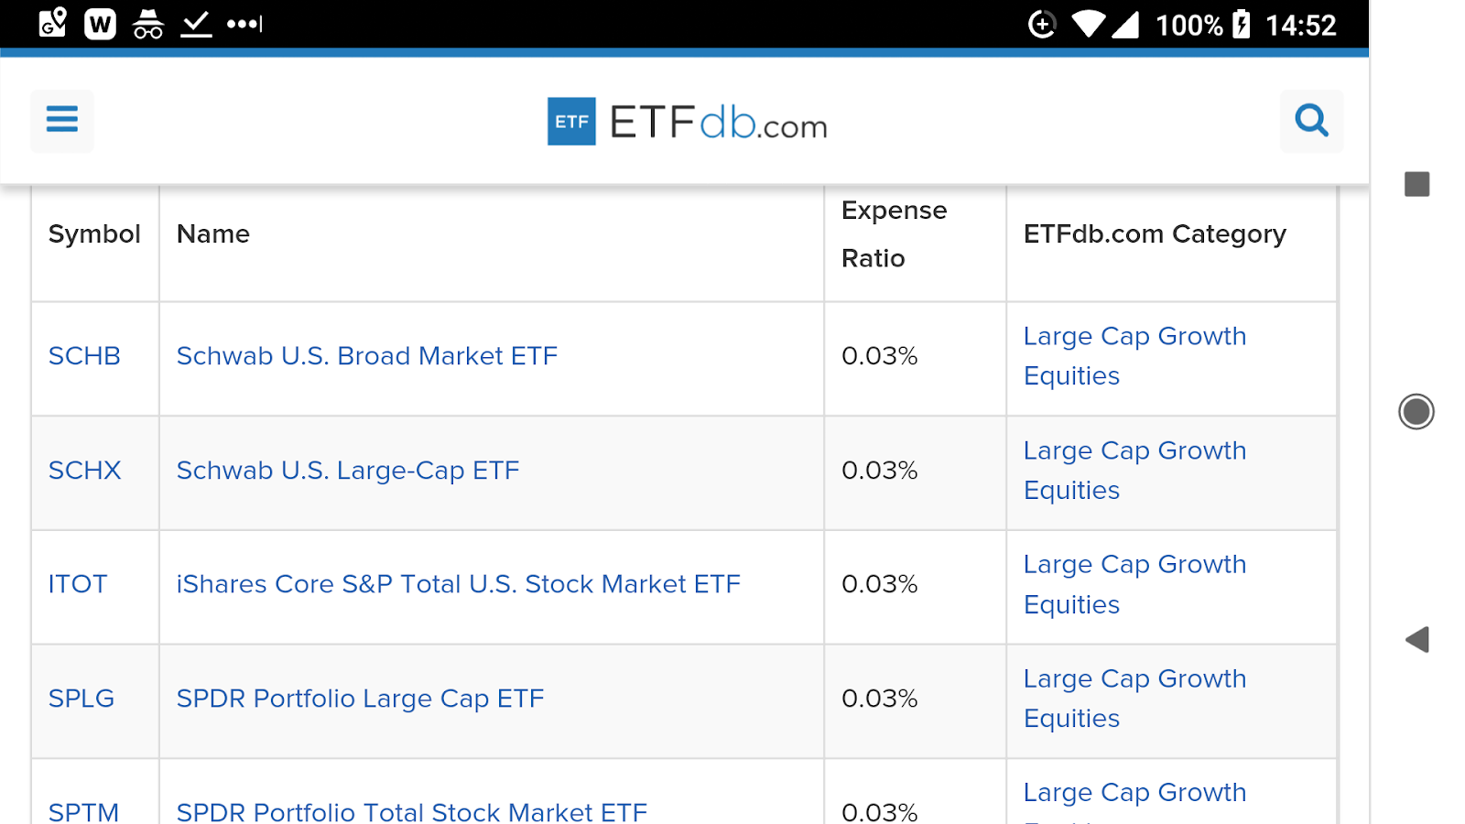Open ITOT's Large Cap Growth Equities category
The height and width of the screenshot is (824, 1465).
1134,584
